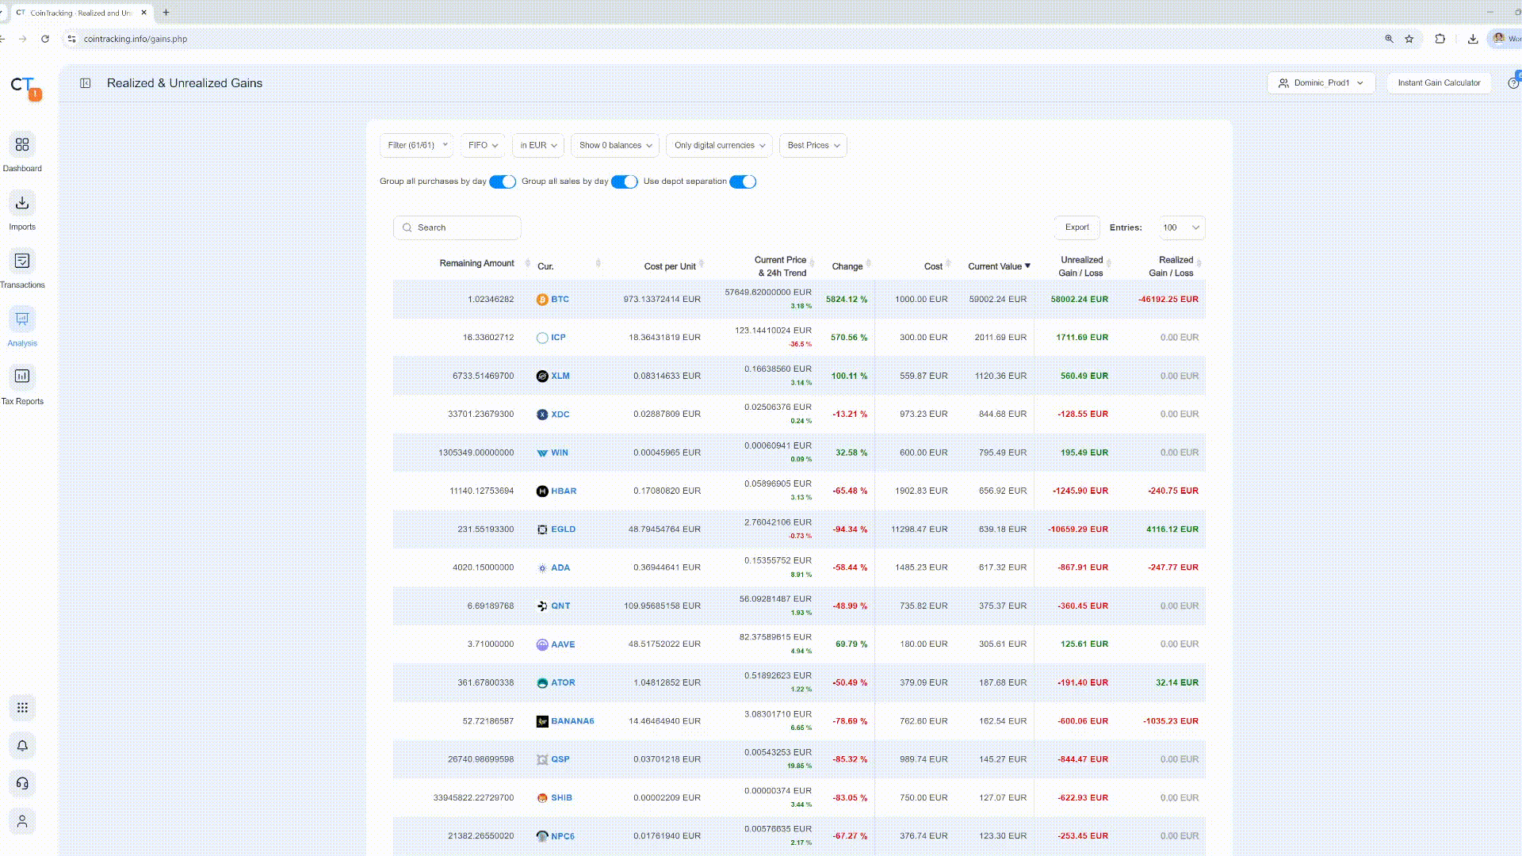Viewport: 1522px width, 856px height.
Task: Open the Transactions sidebar icon
Action: (x=22, y=261)
